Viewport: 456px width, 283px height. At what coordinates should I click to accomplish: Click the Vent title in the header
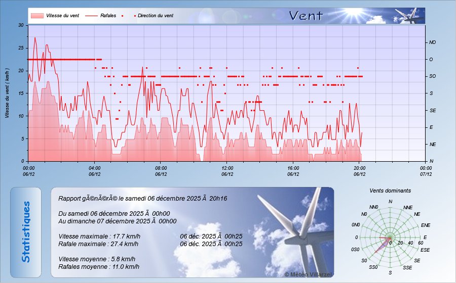tap(306, 16)
